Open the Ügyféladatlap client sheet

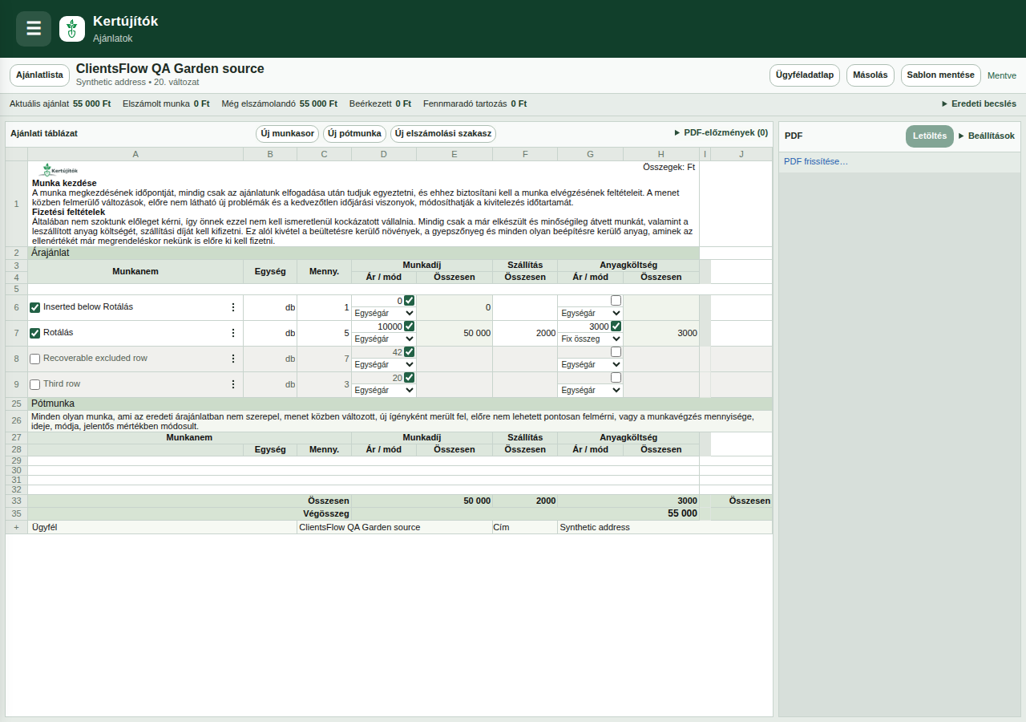(x=805, y=75)
